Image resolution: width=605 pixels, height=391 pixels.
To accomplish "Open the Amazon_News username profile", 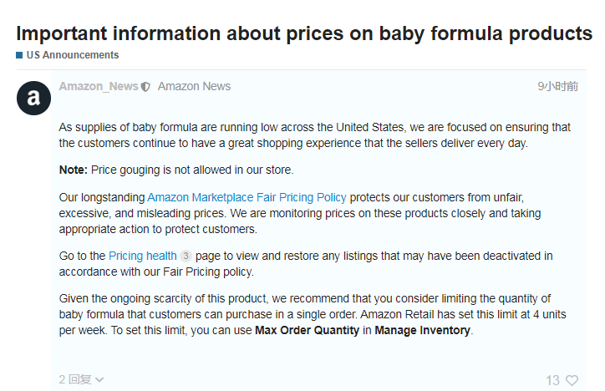I will click(99, 86).
